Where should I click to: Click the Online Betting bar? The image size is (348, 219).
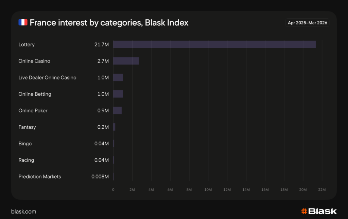(x=118, y=94)
